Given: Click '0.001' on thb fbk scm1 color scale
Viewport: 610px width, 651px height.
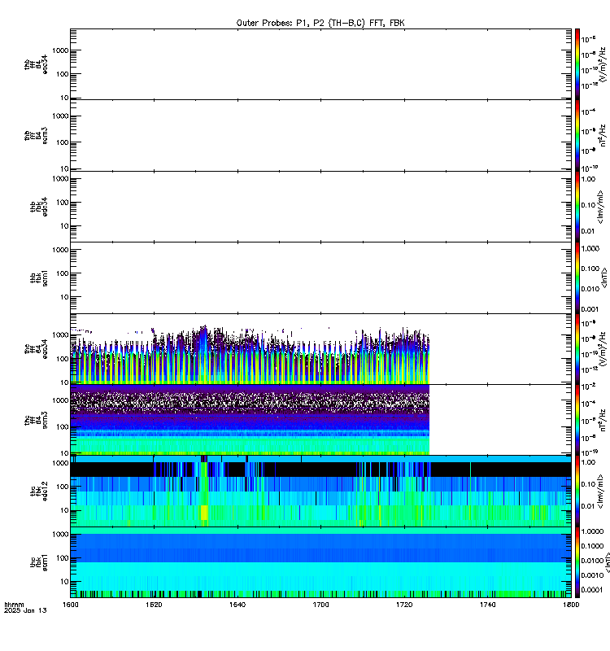Looking at the screenshot, I should click(x=590, y=309).
